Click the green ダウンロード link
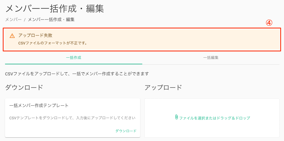The image size is (284, 141). (126, 131)
